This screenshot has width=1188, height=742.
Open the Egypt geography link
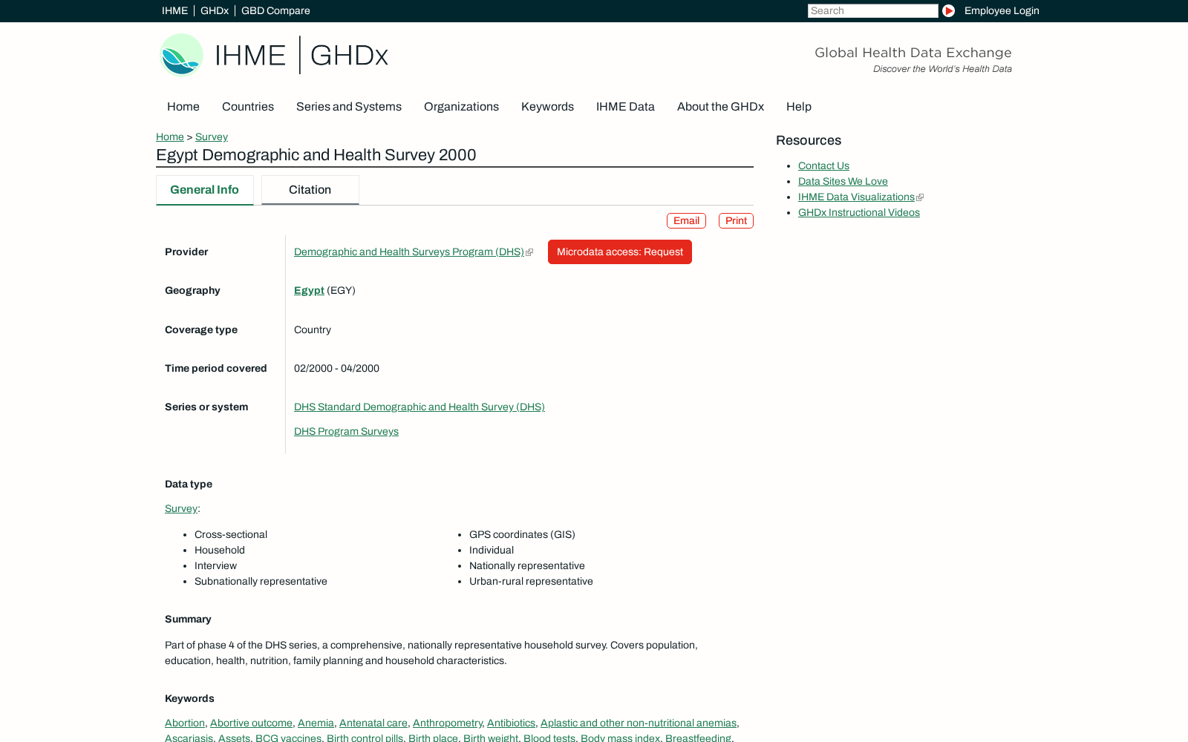[x=309, y=290]
